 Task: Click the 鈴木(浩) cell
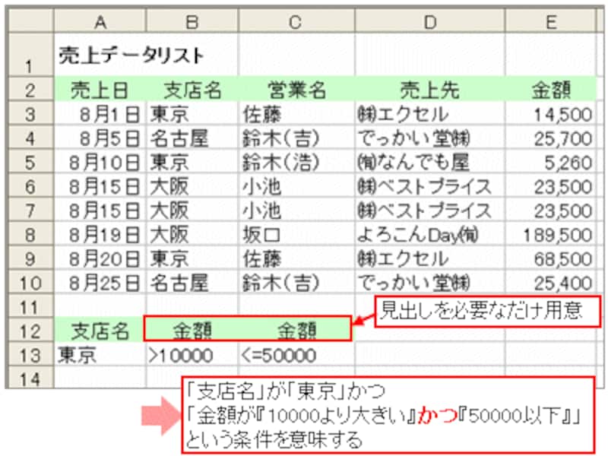click(296, 162)
